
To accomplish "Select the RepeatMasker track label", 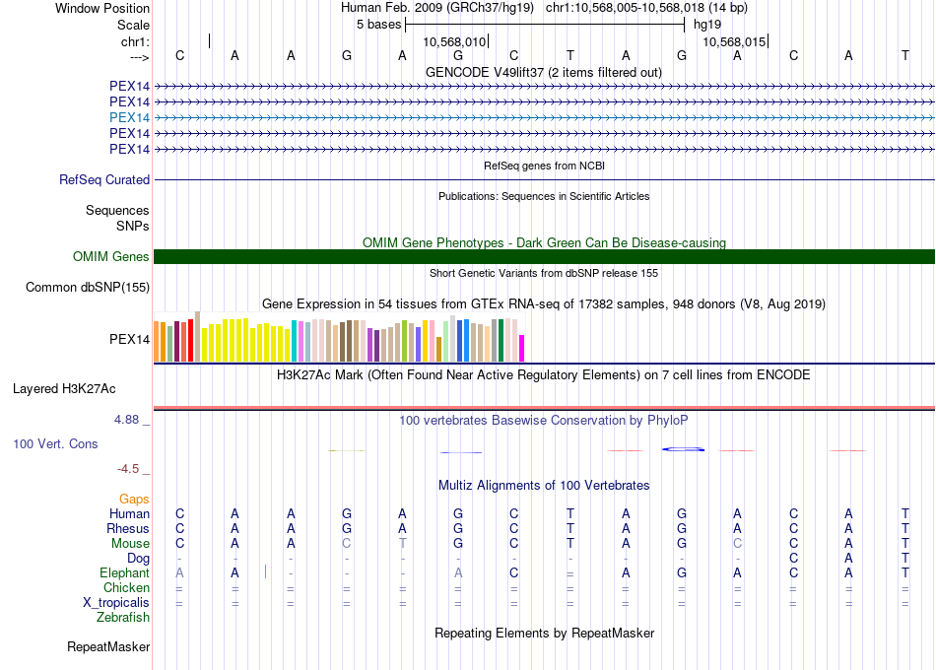I will pos(108,647).
